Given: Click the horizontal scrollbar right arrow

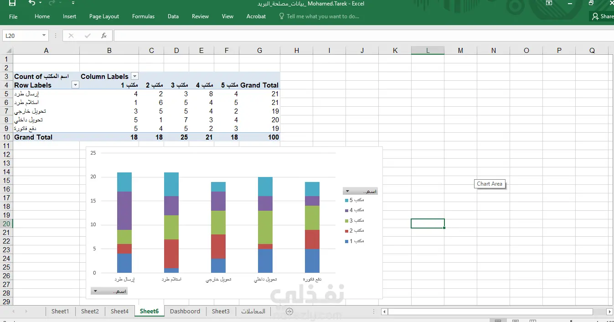Looking at the screenshot, I should click(x=610, y=312).
